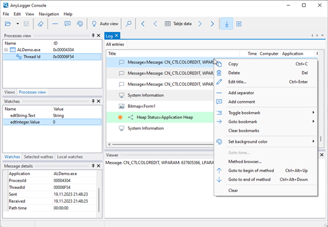Open the View menu
The height and width of the screenshot is (227, 328).
click(30, 14)
